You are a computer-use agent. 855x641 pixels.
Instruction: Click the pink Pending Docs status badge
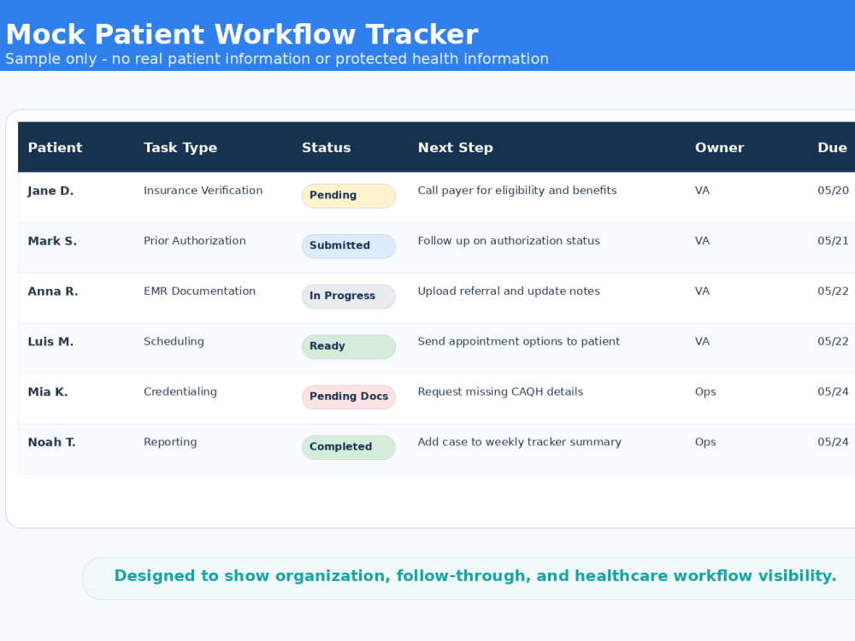(x=349, y=397)
